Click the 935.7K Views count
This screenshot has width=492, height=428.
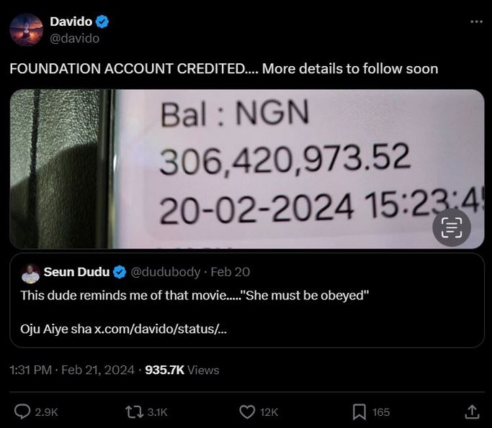coord(182,370)
